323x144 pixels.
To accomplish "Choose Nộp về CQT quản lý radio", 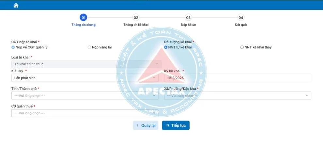I will [x=13, y=47].
